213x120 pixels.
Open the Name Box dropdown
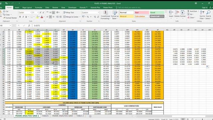tap(10, 26)
